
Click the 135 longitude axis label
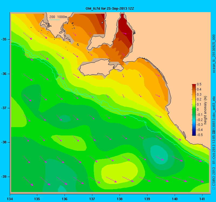pos(37,199)
